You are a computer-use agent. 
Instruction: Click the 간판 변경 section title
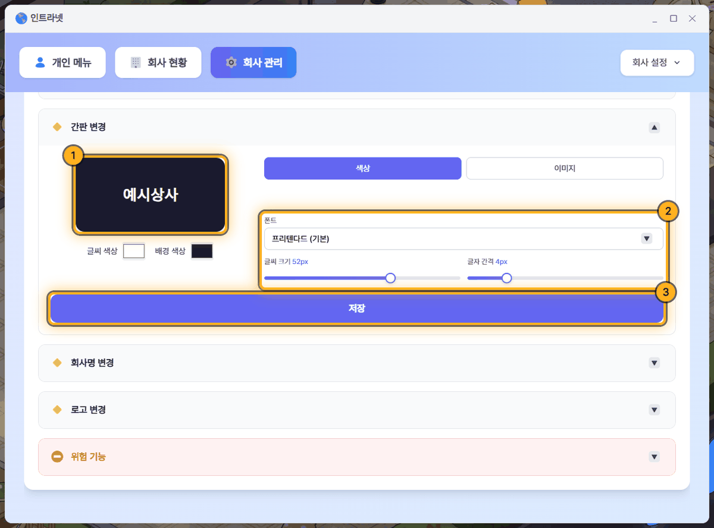[x=88, y=127]
